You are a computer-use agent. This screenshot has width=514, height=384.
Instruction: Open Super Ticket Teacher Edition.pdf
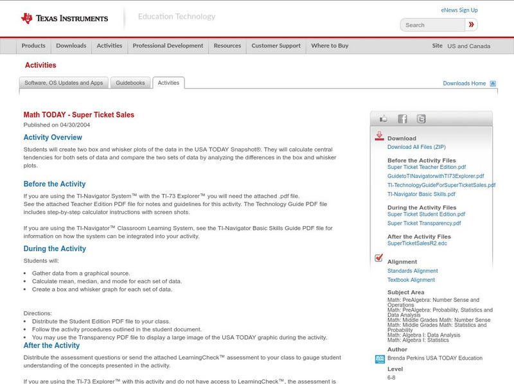tap(427, 167)
